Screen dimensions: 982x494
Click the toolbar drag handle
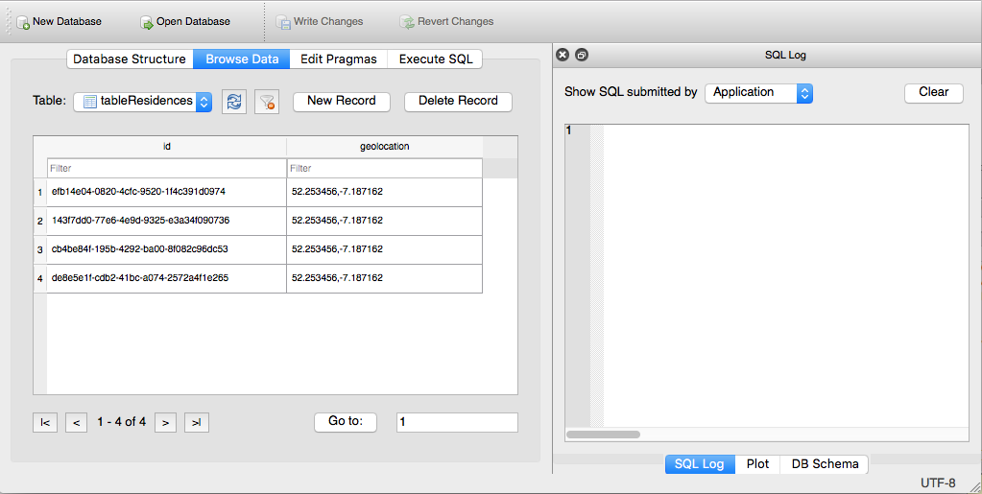coord(8,21)
